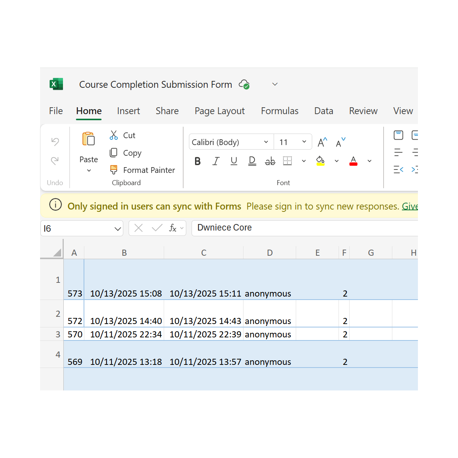Click the Copy icon
The image size is (458, 458).
pos(114,153)
